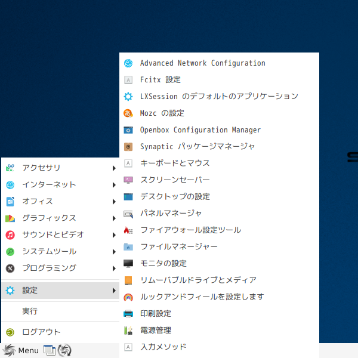358x358 pixels.
Task: Open the Fcitx 設定 entry
Action: [219, 80]
